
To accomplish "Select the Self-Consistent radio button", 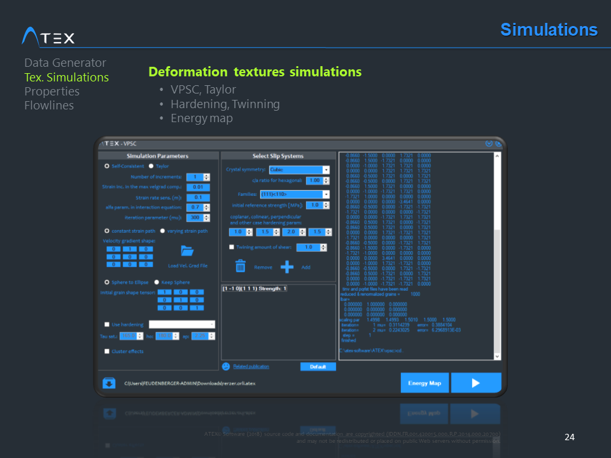I will tap(107, 166).
